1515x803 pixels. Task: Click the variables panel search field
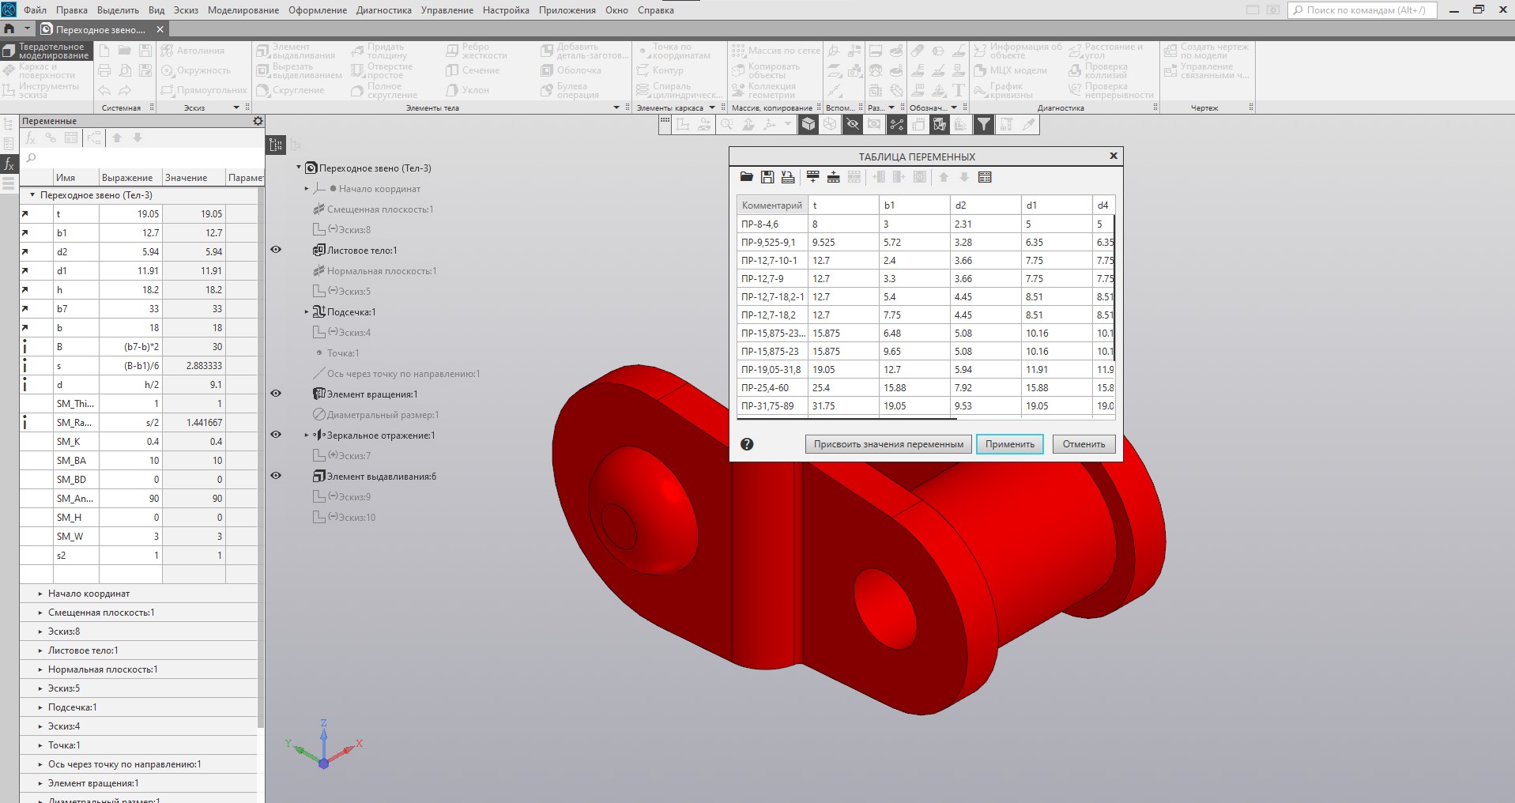[142, 158]
